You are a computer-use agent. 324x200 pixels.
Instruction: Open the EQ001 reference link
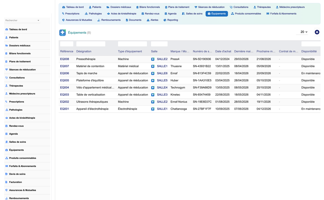(65, 109)
